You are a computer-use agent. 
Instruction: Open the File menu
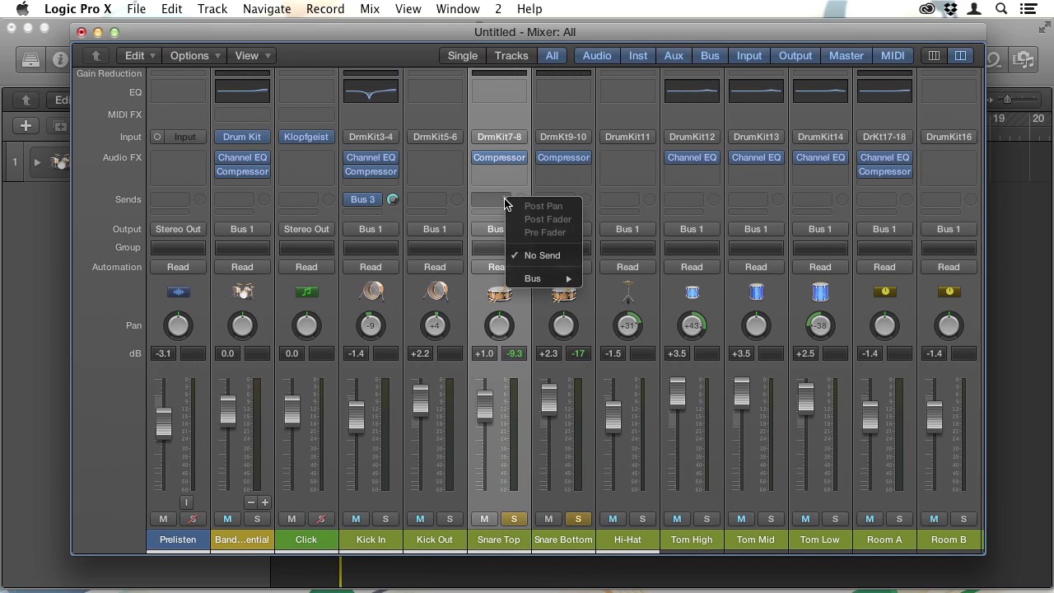pyautogui.click(x=137, y=9)
